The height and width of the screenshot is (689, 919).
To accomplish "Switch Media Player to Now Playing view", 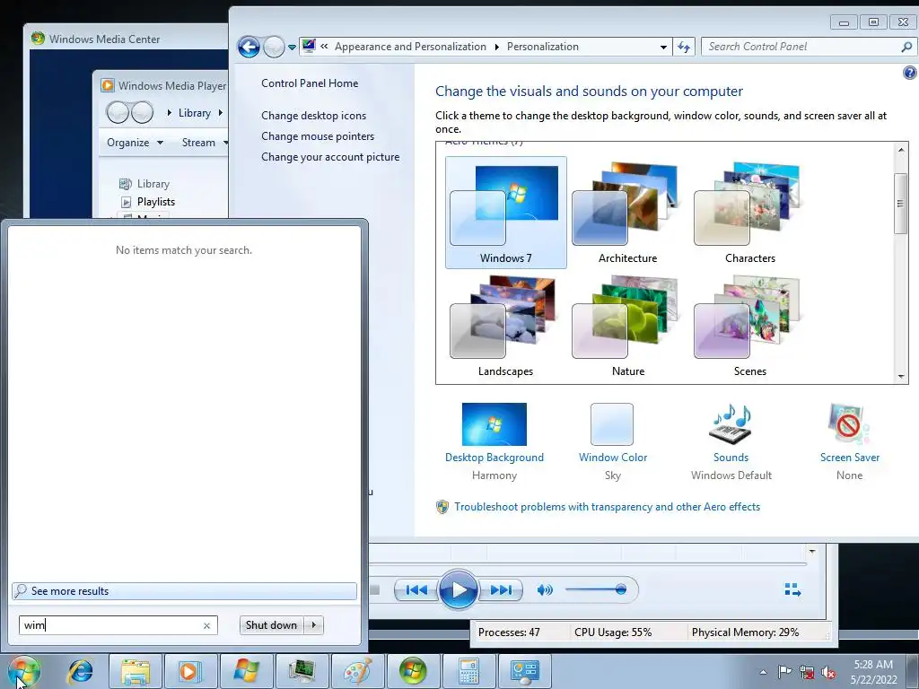I will tap(793, 589).
